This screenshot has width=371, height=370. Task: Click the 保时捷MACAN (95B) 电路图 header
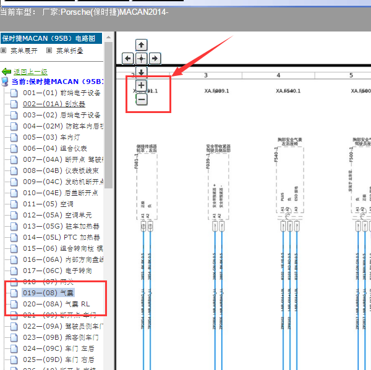pos(51,38)
